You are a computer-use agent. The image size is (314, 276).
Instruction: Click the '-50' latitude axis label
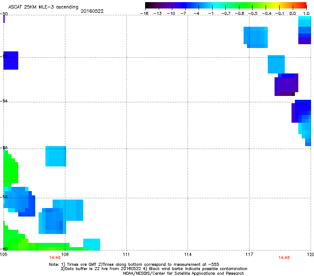(x=4, y=14)
